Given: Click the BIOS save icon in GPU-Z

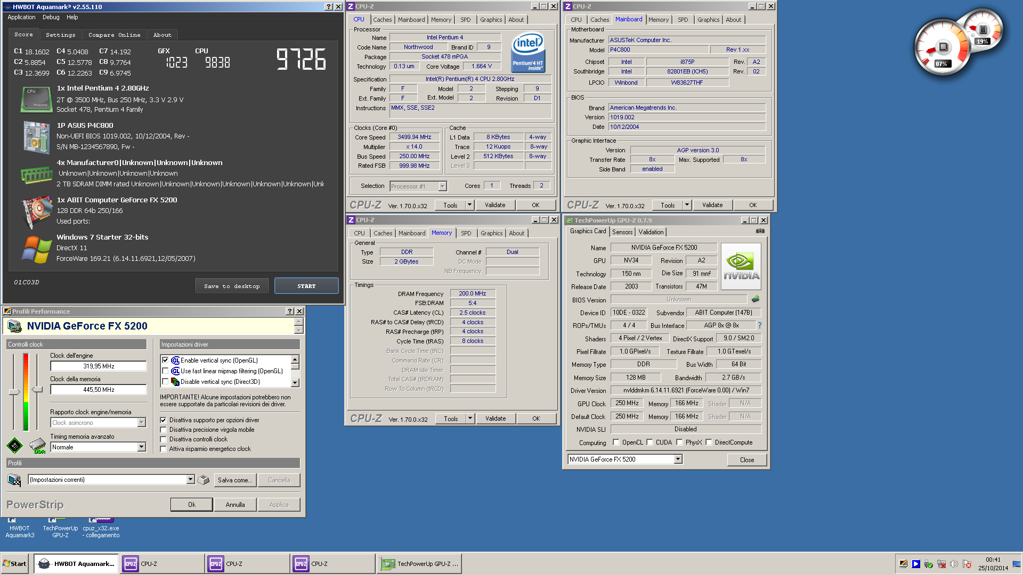Looking at the screenshot, I should tap(756, 299).
